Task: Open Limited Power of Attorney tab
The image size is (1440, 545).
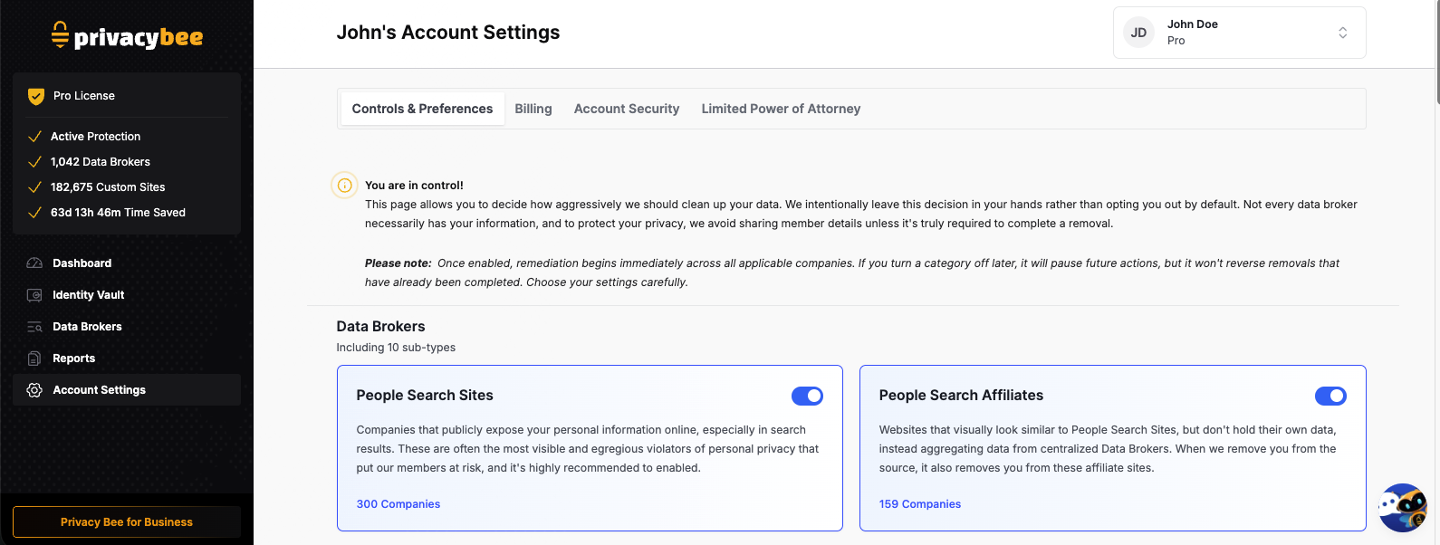Action: click(x=781, y=109)
